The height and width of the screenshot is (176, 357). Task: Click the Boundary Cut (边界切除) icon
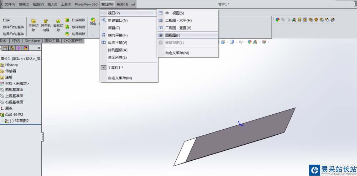tap(67, 34)
